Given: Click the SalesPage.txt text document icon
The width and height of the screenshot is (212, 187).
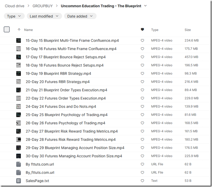Looking at the screenshot, I should click(19, 181).
